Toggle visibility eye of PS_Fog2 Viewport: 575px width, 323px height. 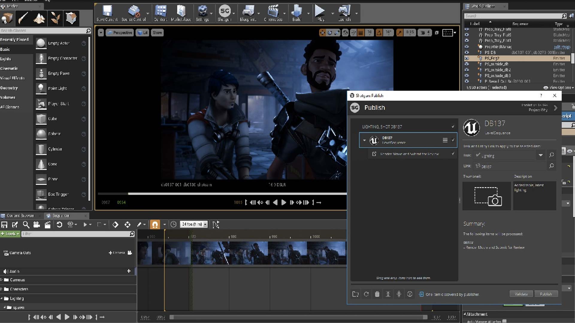[x=467, y=58]
